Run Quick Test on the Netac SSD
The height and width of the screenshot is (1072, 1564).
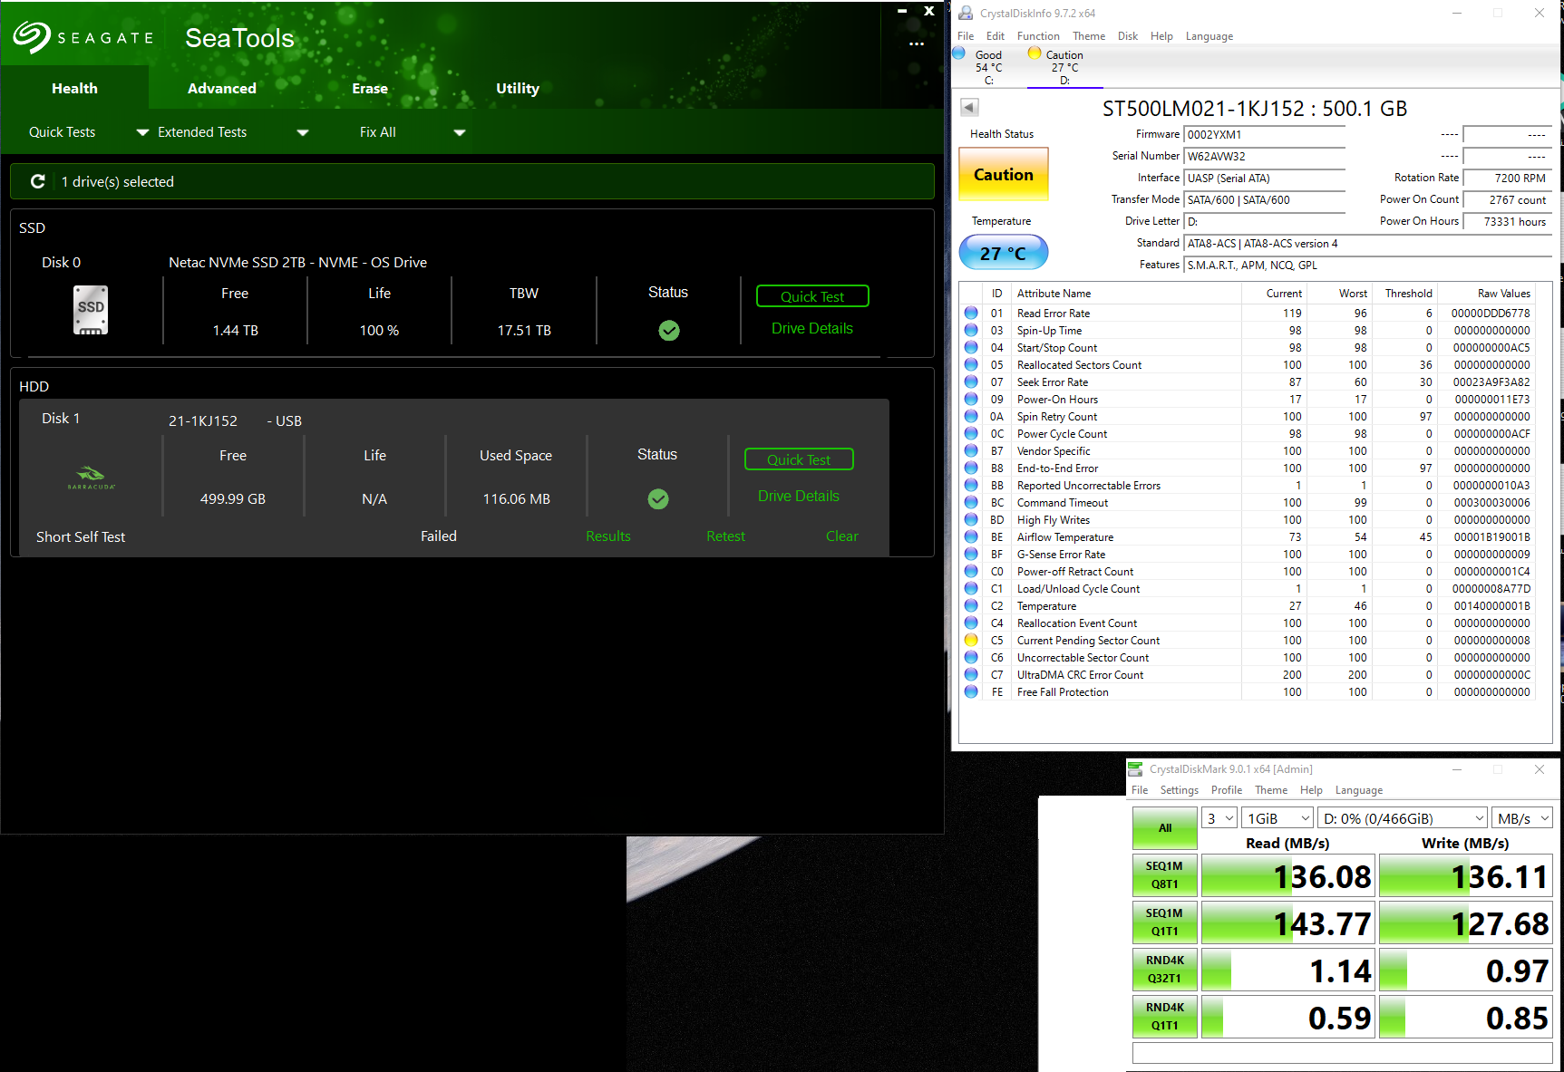[x=812, y=296]
